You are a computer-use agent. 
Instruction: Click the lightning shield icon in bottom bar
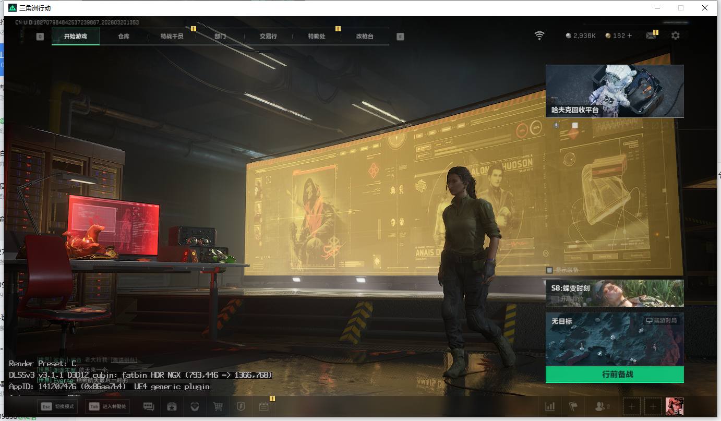pos(241,406)
